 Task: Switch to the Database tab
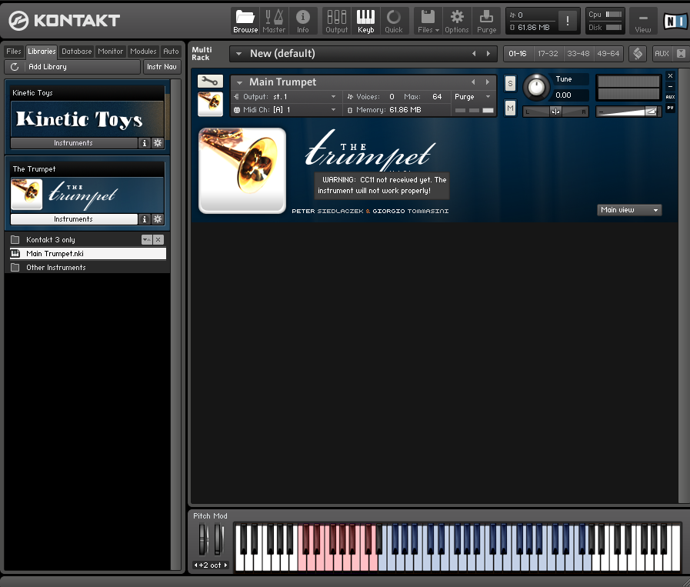point(77,52)
